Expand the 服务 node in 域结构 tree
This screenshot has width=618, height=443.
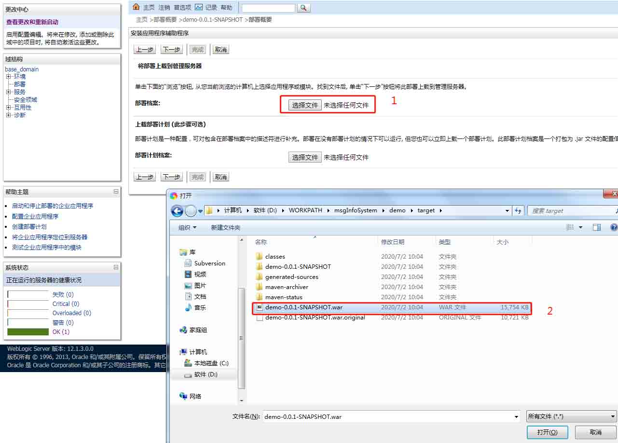(x=8, y=92)
